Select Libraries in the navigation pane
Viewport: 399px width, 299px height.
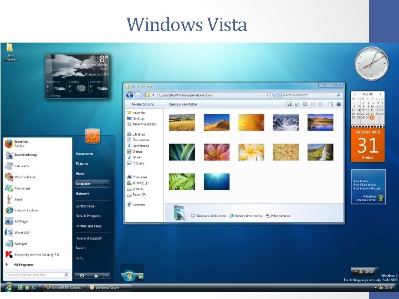coord(136,134)
